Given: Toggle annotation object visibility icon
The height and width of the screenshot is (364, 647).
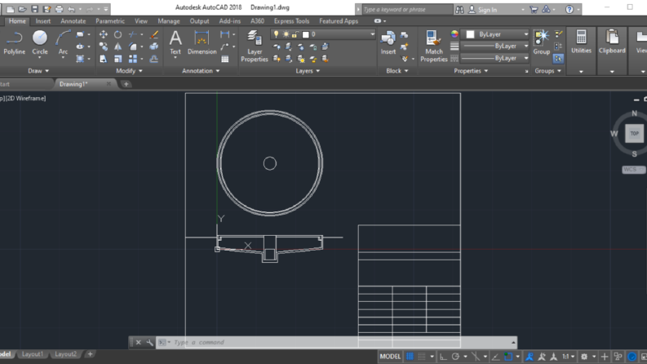Looking at the screenshot, I should pyautogui.click(x=530, y=357).
